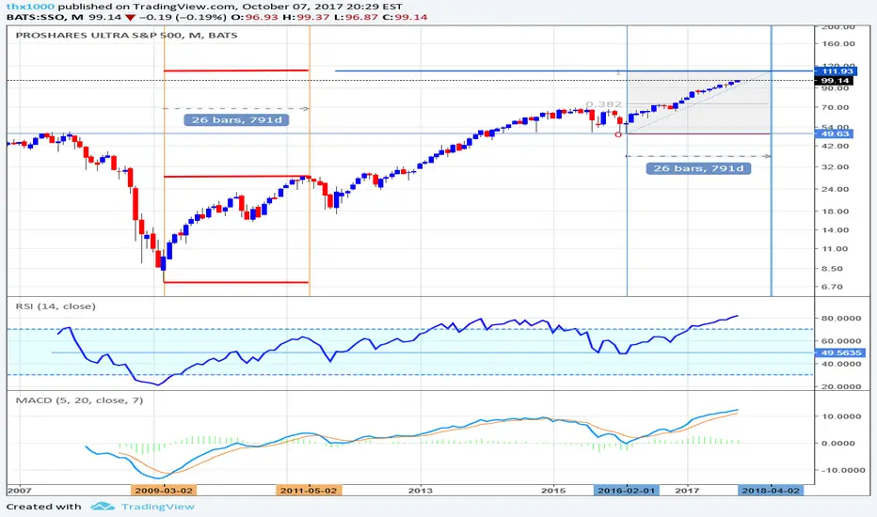The width and height of the screenshot is (877, 517).
Task: Click the 111.93 price label
Action: (x=836, y=71)
